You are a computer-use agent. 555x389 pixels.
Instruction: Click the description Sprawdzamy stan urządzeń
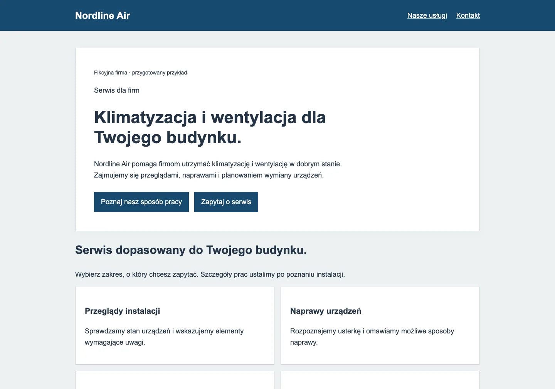coord(164,337)
